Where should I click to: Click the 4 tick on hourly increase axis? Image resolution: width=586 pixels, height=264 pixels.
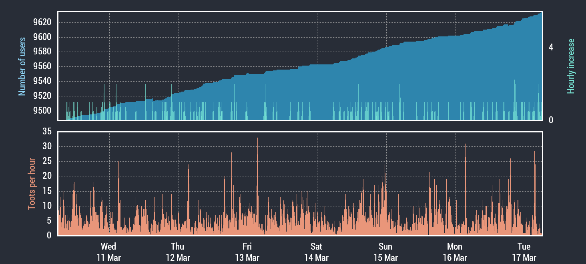point(551,47)
